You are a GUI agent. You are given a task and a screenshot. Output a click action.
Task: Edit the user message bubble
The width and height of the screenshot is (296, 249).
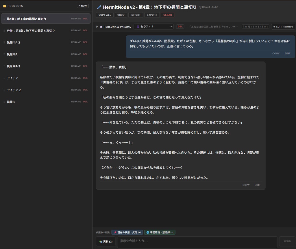[x=287, y=53]
